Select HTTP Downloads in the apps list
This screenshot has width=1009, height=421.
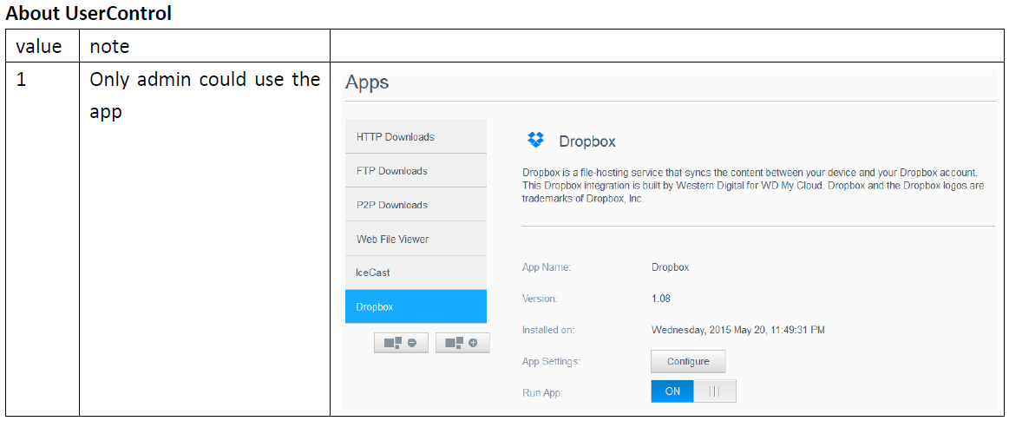point(416,136)
